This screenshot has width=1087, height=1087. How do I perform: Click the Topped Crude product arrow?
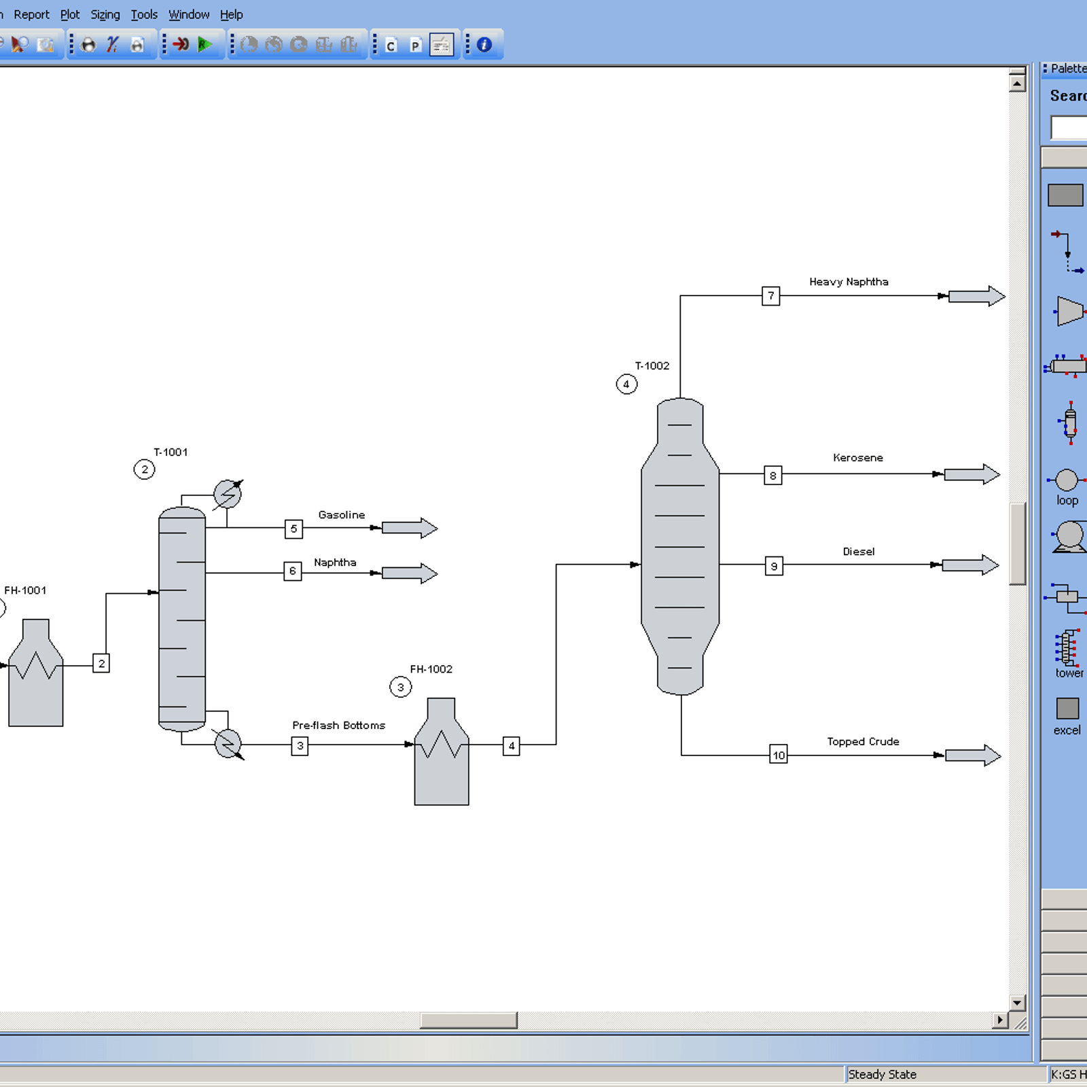973,755
